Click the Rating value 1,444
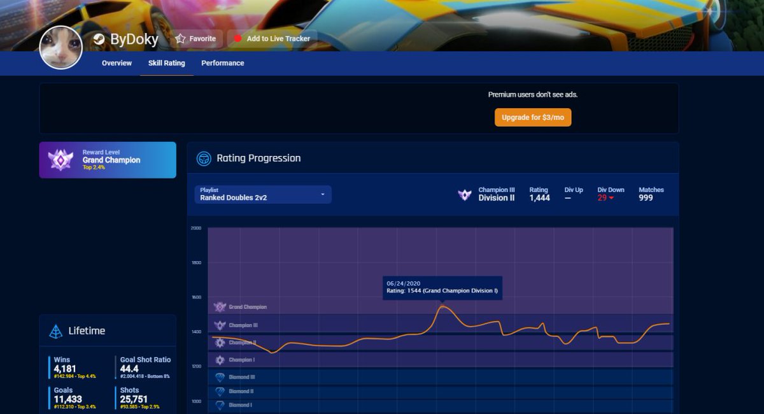764x414 pixels. [x=539, y=198]
